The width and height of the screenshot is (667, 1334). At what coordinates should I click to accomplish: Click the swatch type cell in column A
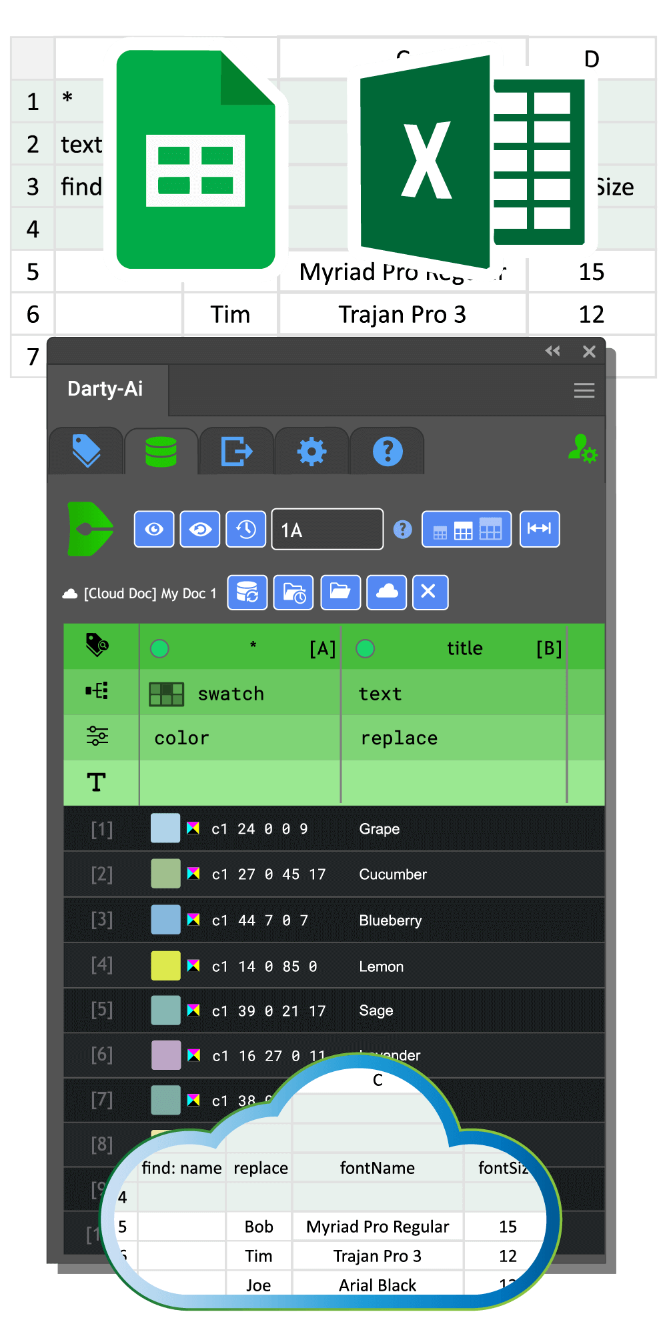pos(240,694)
